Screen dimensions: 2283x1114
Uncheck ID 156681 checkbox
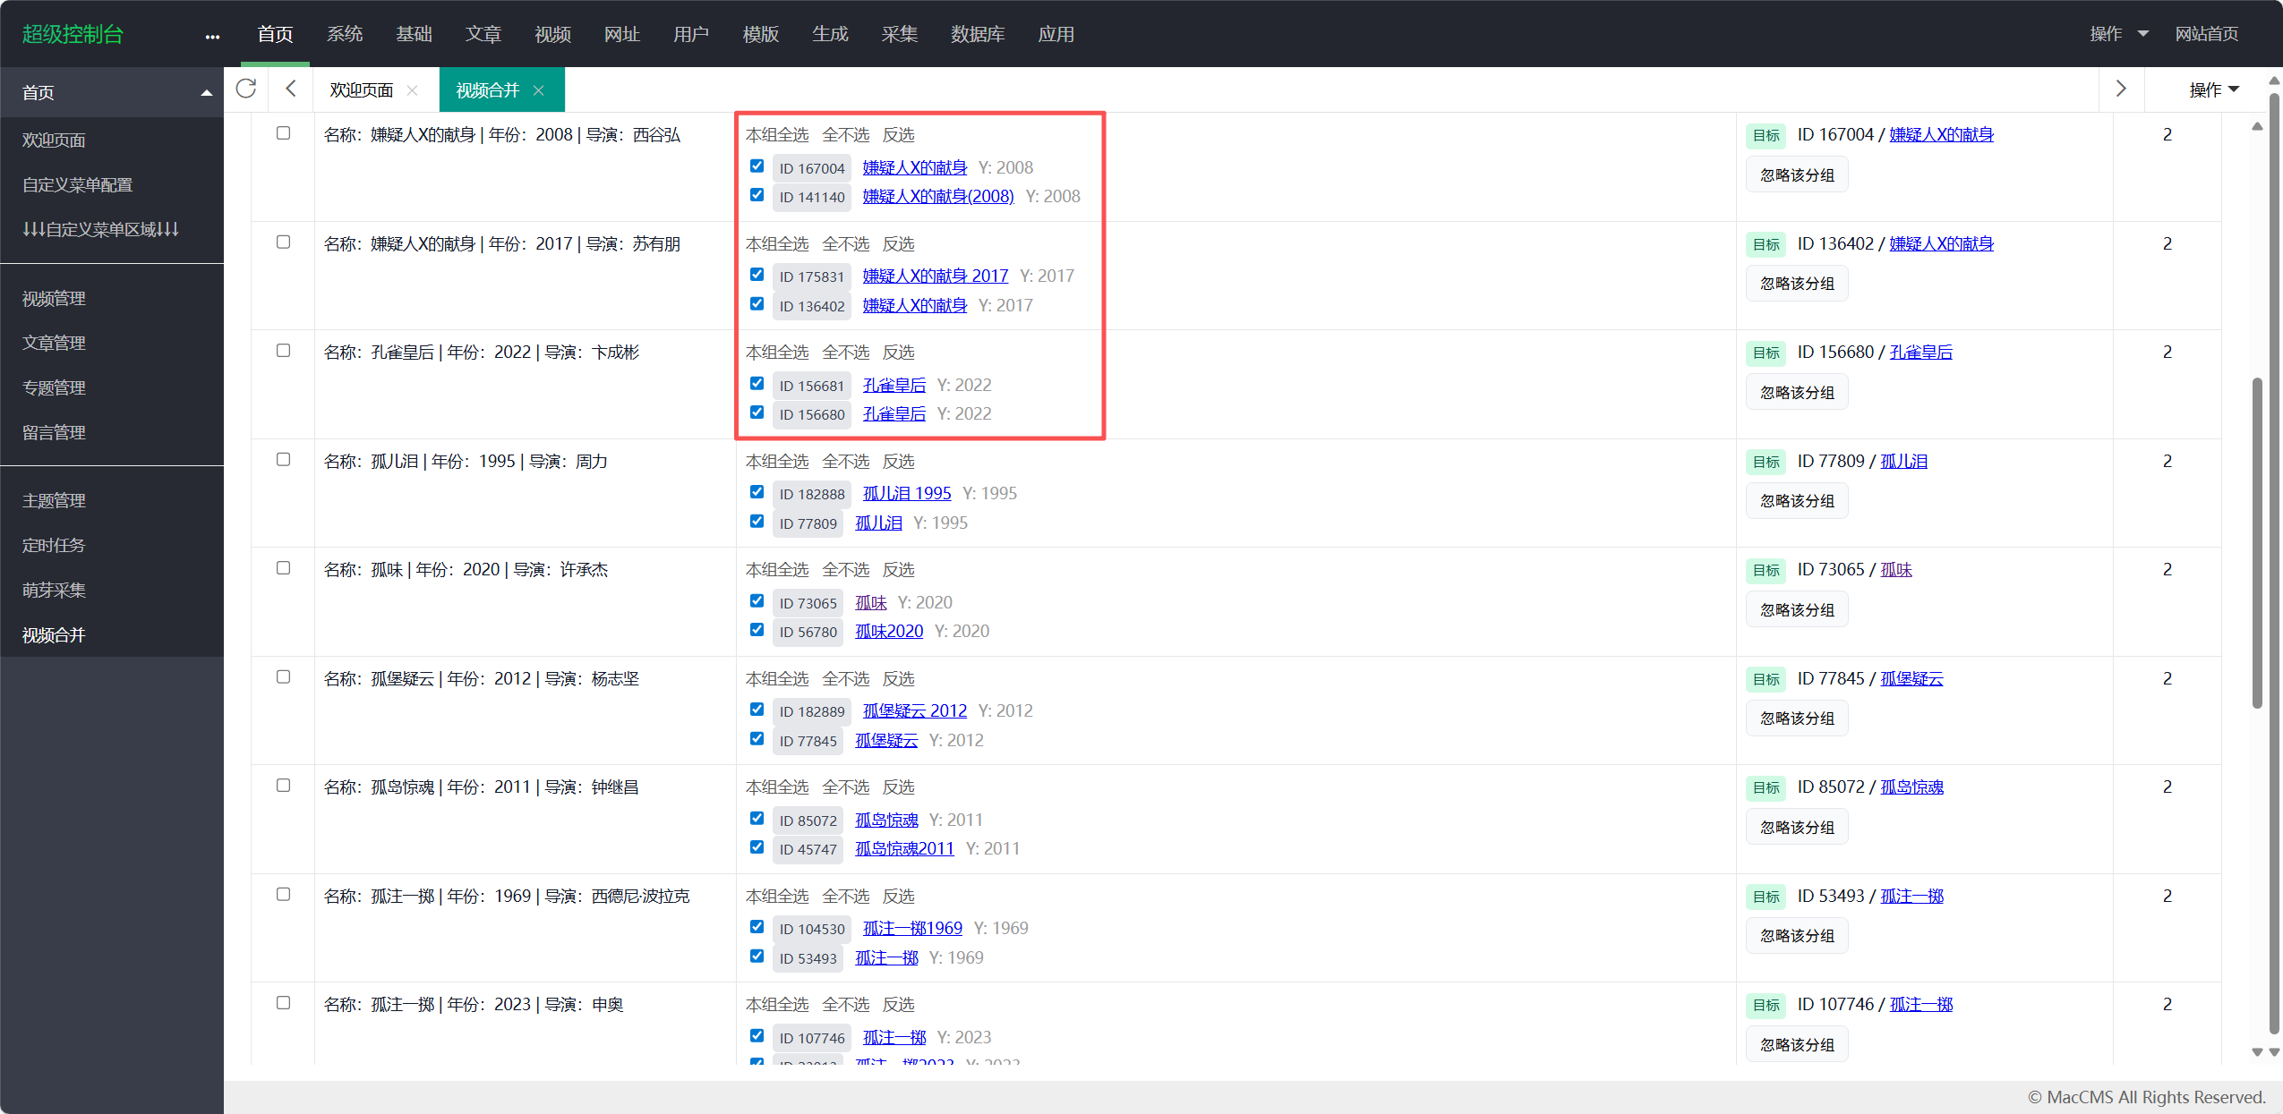click(757, 384)
